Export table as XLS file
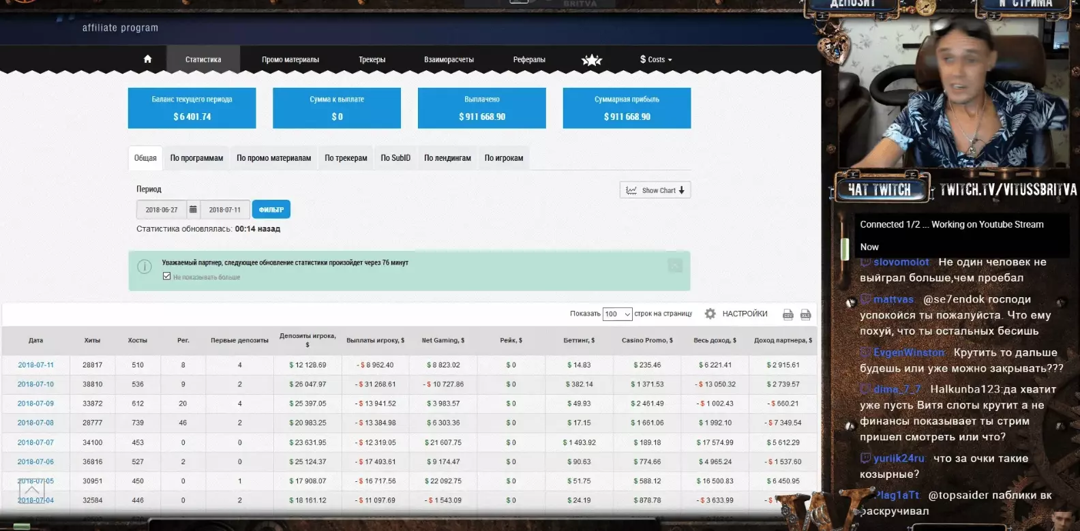Viewport: 1080px width, 531px height. pos(805,314)
